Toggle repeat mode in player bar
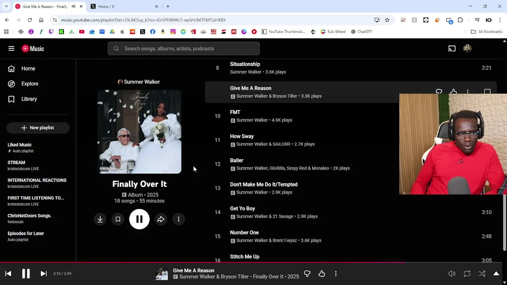This screenshot has height=285, width=507. point(467,274)
